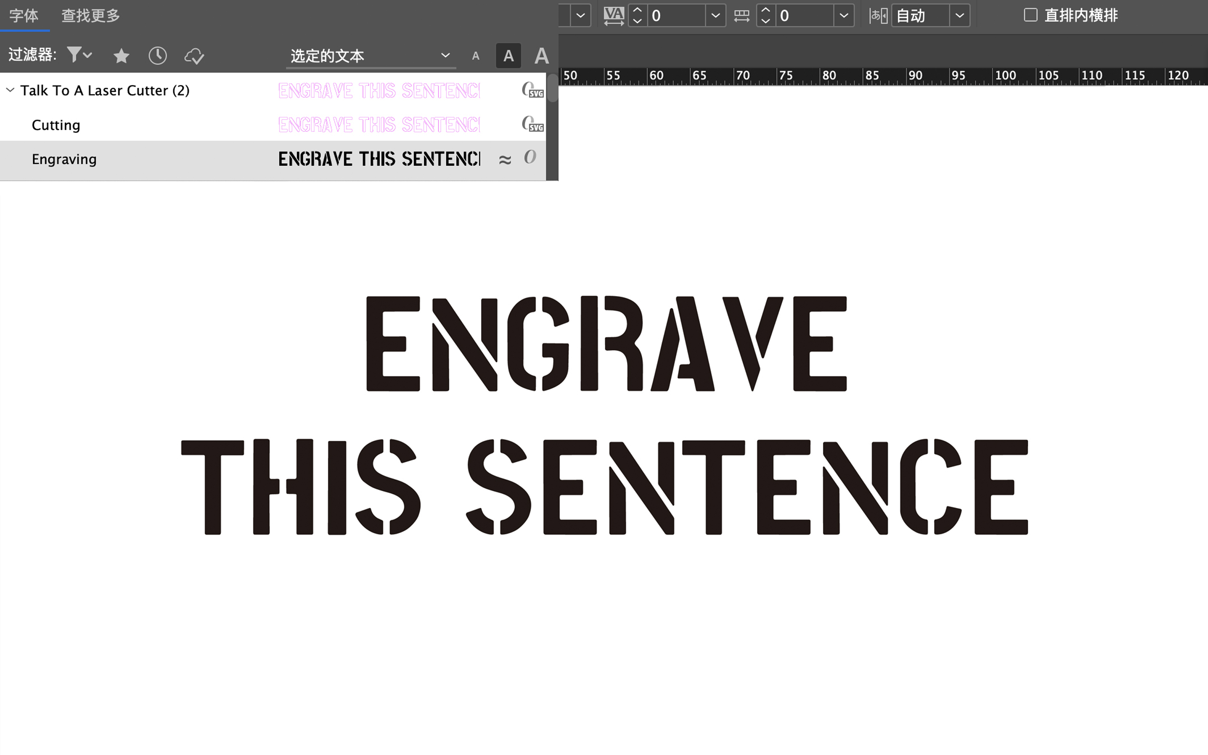Open the leftmost toolbar dropdown arrow
Image resolution: width=1208 pixels, height=755 pixels.
point(581,16)
